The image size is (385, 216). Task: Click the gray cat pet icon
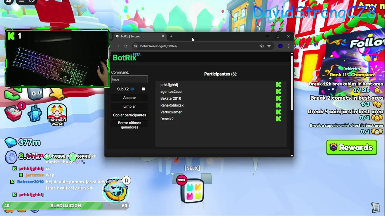35,93
